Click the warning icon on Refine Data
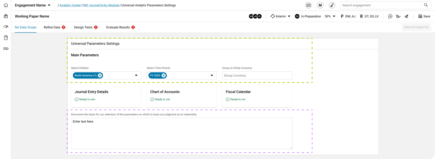This screenshot has height=159, width=435. point(63,27)
